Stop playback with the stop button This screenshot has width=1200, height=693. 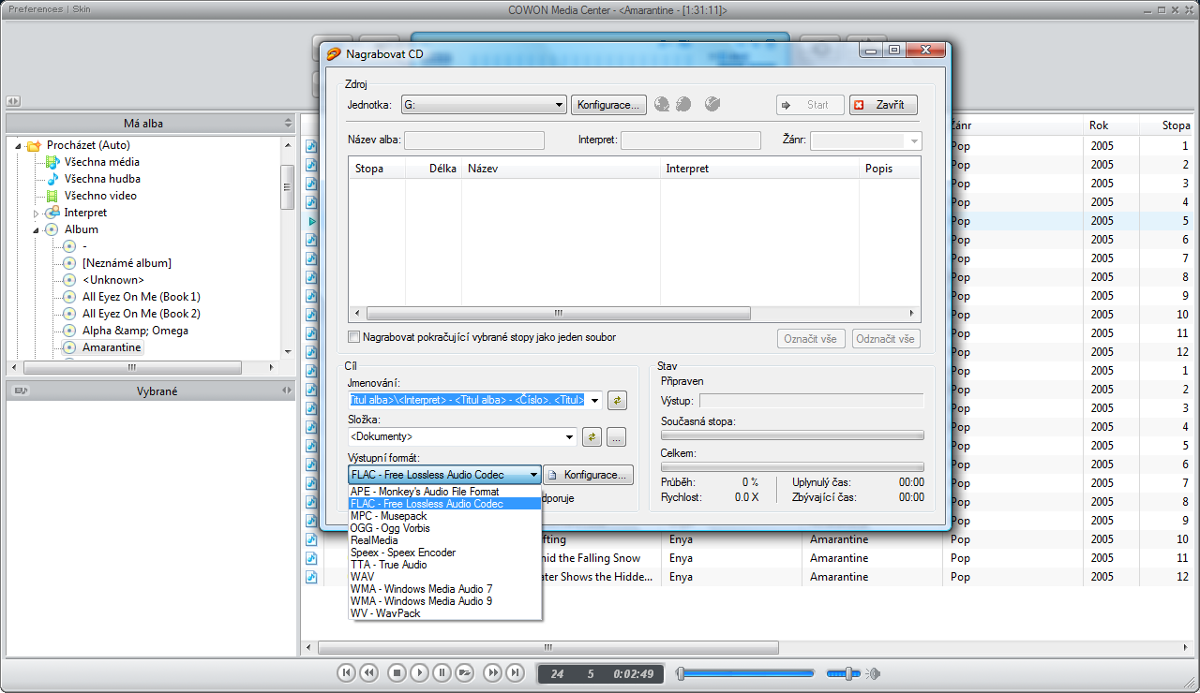click(397, 672)
